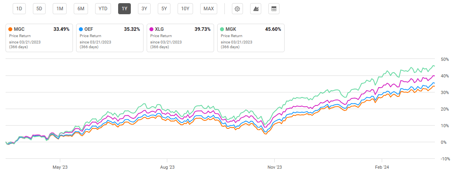Image resolution: width=463 pixels, height=175 pixels.
Task: Switch to the 5D time range
Action: (40, 9)
